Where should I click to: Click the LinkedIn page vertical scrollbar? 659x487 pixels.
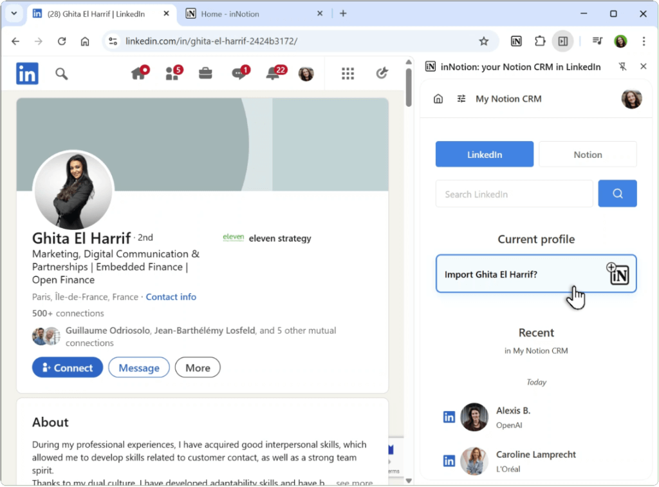[409, 87]
